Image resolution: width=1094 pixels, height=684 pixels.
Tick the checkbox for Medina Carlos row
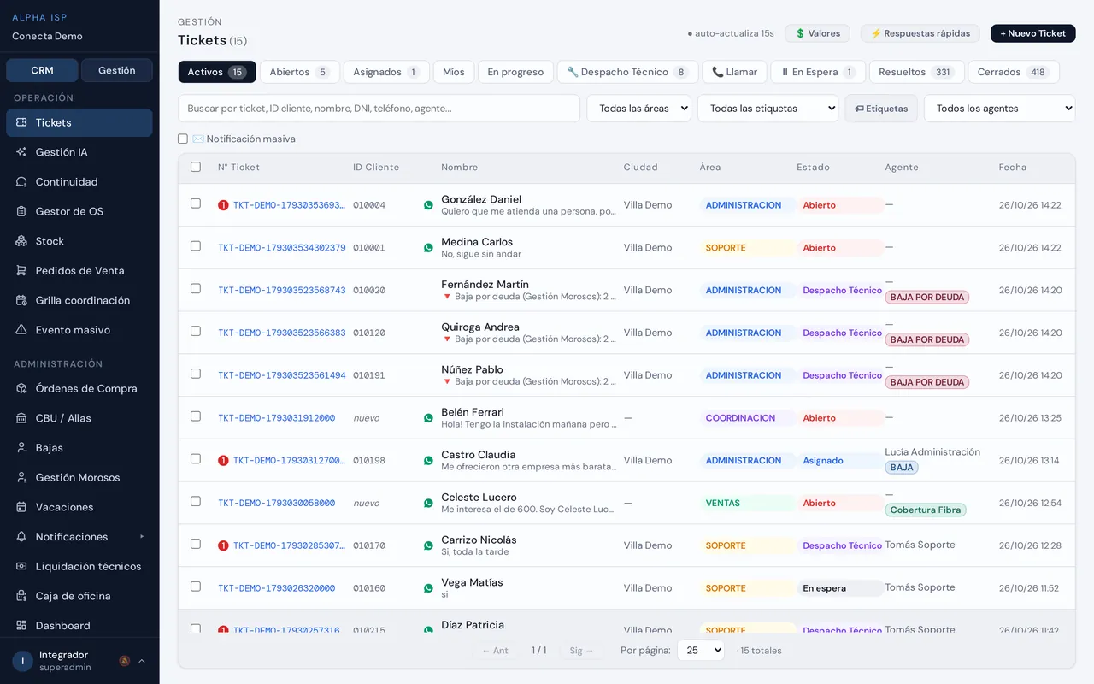pyautogui.click(x=196, y=246)
